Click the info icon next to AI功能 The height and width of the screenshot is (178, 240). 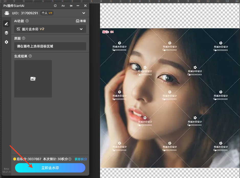tap(27, 21)
